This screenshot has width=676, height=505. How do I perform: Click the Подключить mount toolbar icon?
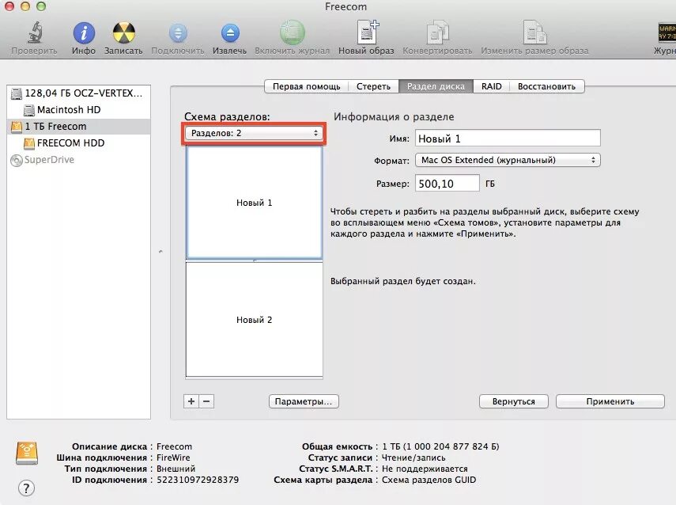pyautogui.click(x=178, y=32)
